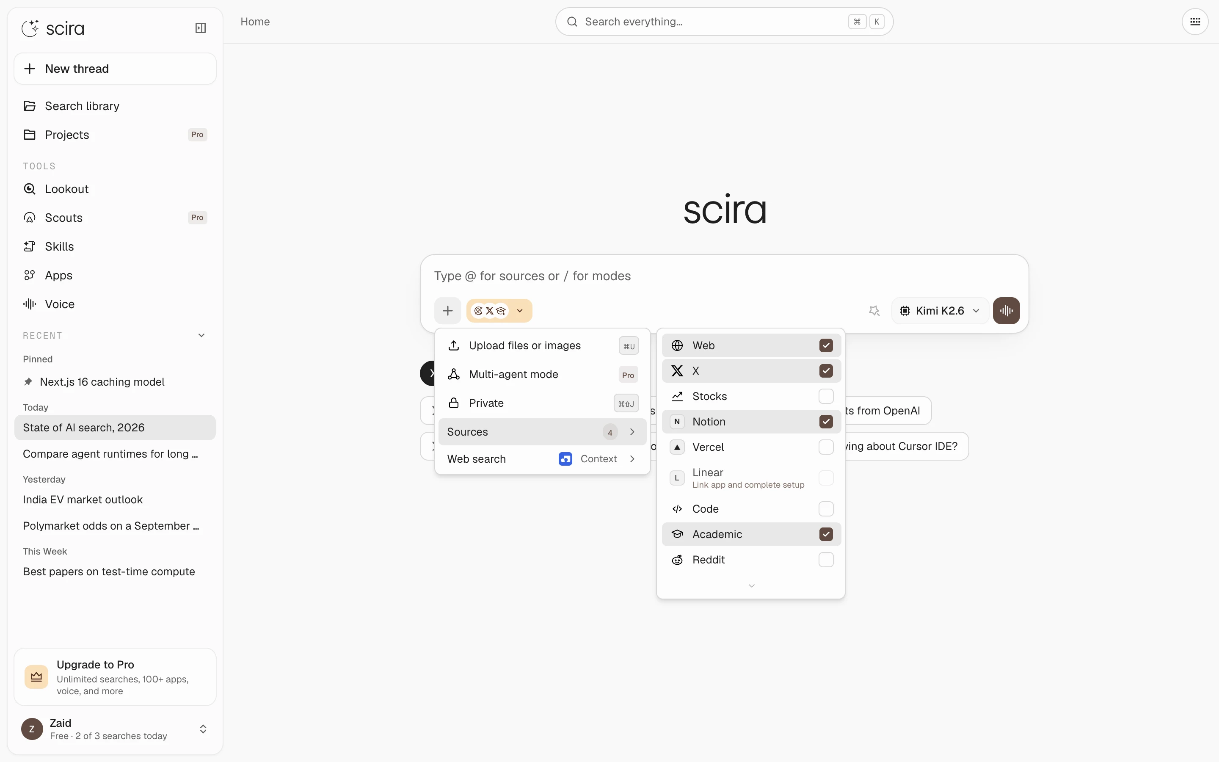Check the Stocks source checkbox
The height and width of the screenshot is (762, 1219).
pos(826,397)
